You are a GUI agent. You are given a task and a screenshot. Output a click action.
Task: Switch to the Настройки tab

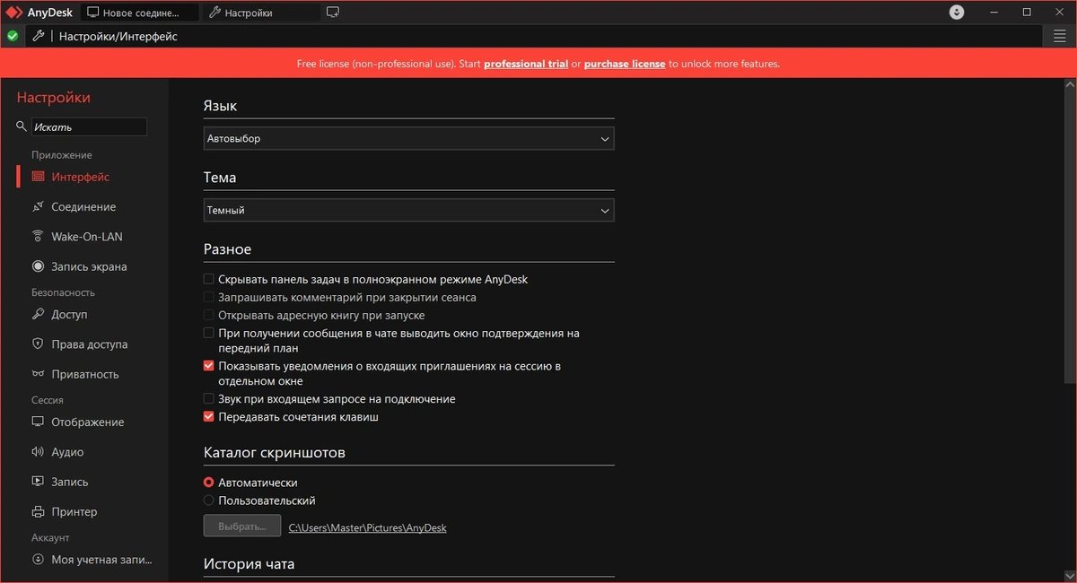click(x=261, y=13)
